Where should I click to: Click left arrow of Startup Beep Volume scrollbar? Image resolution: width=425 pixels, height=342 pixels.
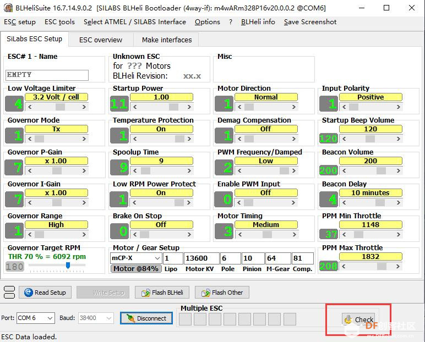coord(344,139)
